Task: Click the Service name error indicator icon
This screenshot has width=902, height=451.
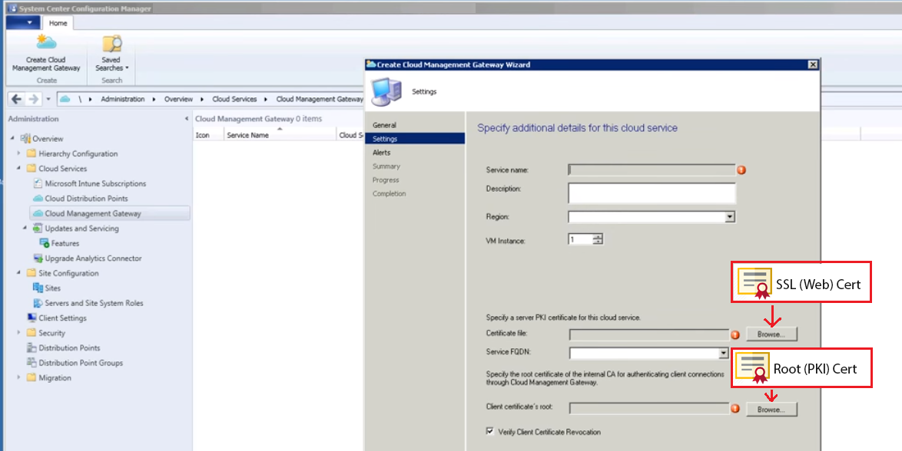Action: tap(741, 170)
